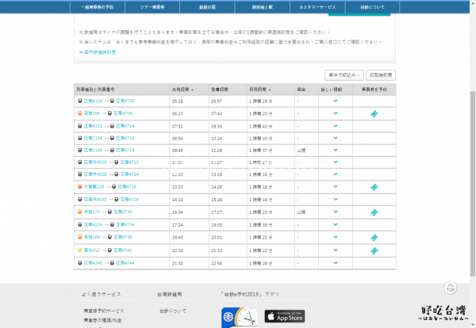The image size is (476, 328).
Task: Expand details for the 05:28 train 4128
Action: 335,101
